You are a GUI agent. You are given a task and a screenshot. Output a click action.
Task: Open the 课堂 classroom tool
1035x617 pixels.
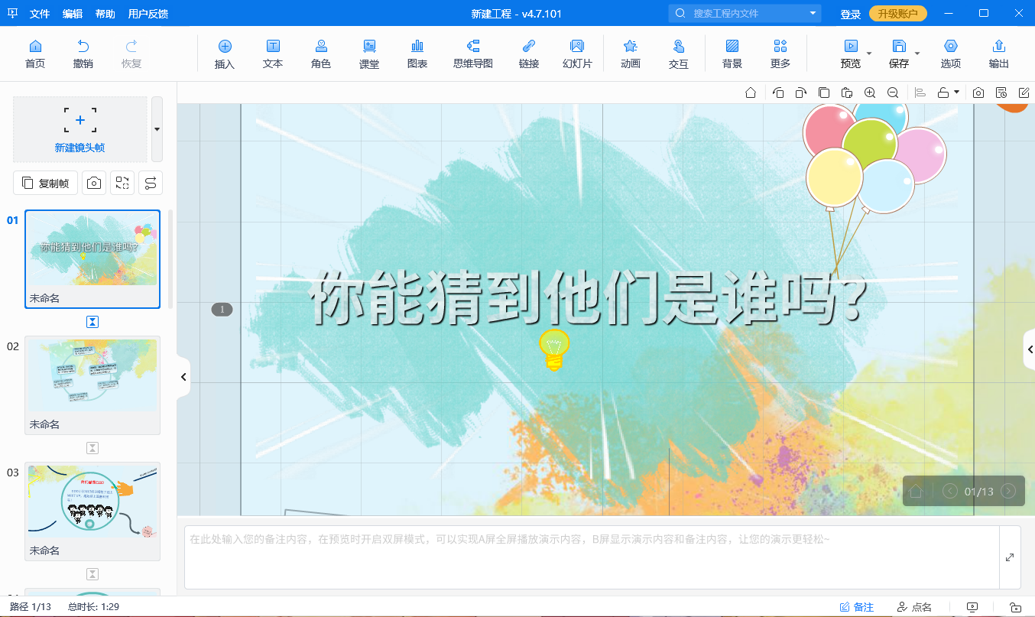click(369, 54)
